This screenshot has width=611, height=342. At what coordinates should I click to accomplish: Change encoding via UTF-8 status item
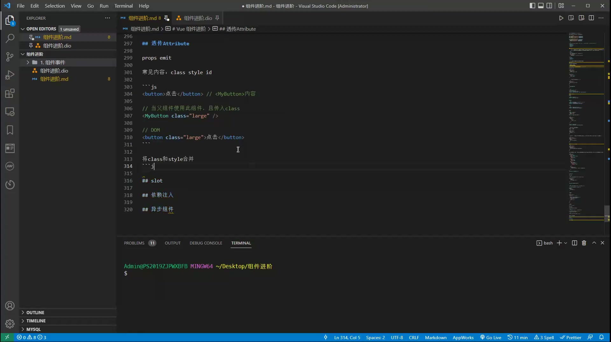click(397, 337)
